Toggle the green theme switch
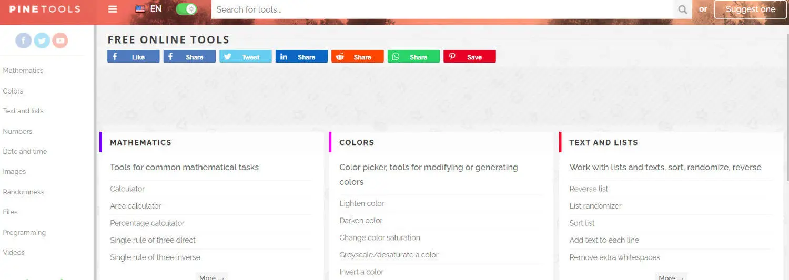 (x=186, y=9)
